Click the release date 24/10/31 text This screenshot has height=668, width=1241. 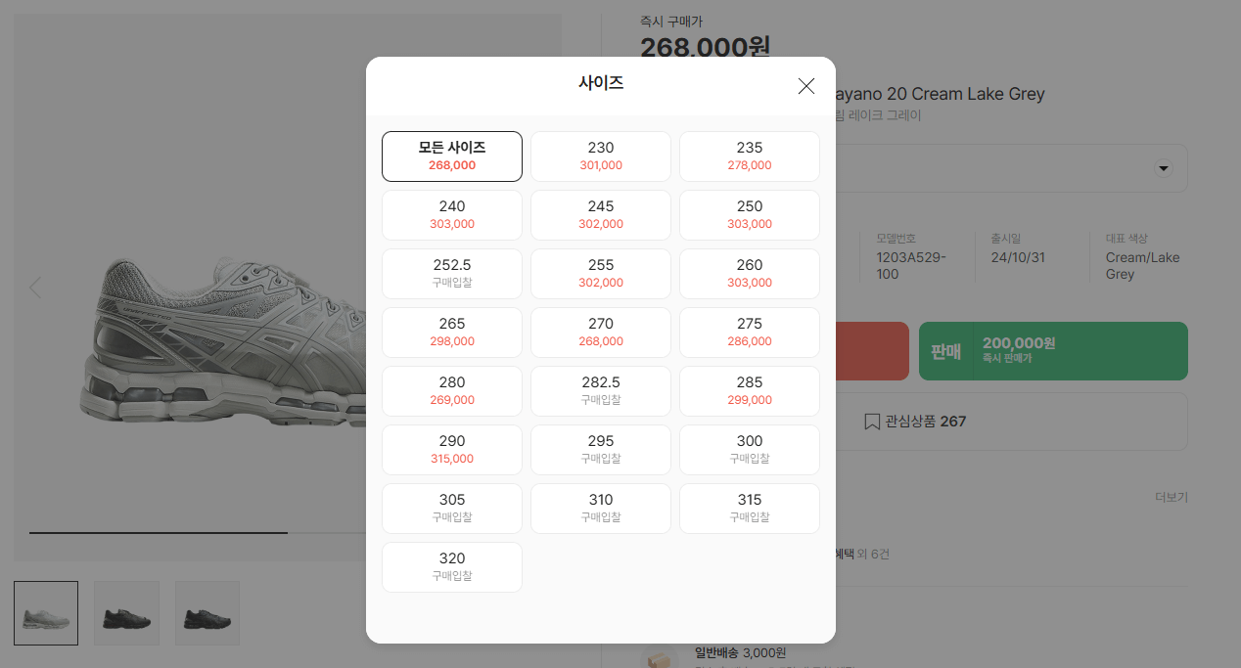click(1018, 257)
